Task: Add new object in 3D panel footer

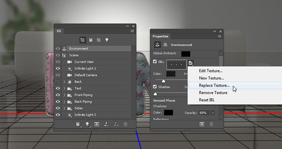Action: 78,124
